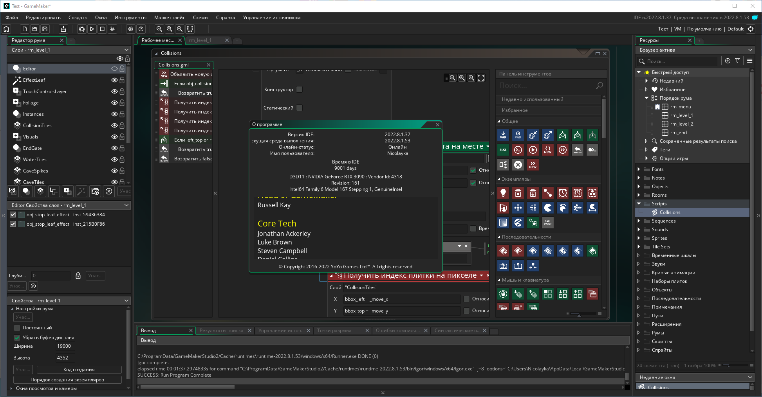Click the Create Executable icon

click(x=63, y=29)
